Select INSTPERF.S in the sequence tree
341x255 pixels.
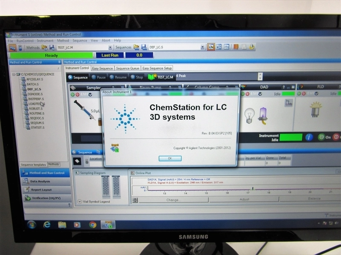coord(36,99)
